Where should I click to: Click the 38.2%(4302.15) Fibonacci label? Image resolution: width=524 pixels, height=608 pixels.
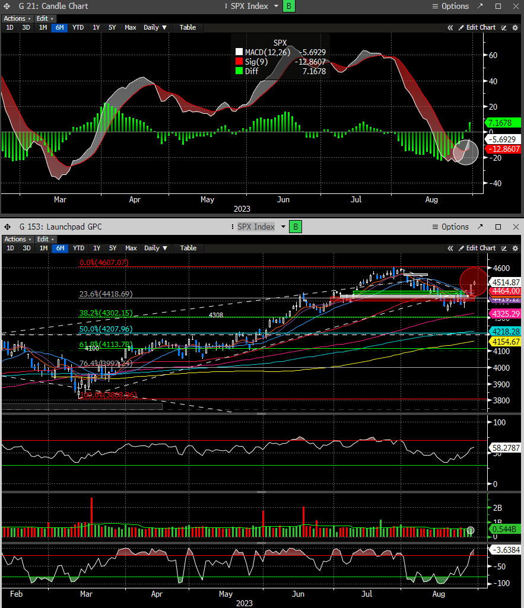click(106, 313)
